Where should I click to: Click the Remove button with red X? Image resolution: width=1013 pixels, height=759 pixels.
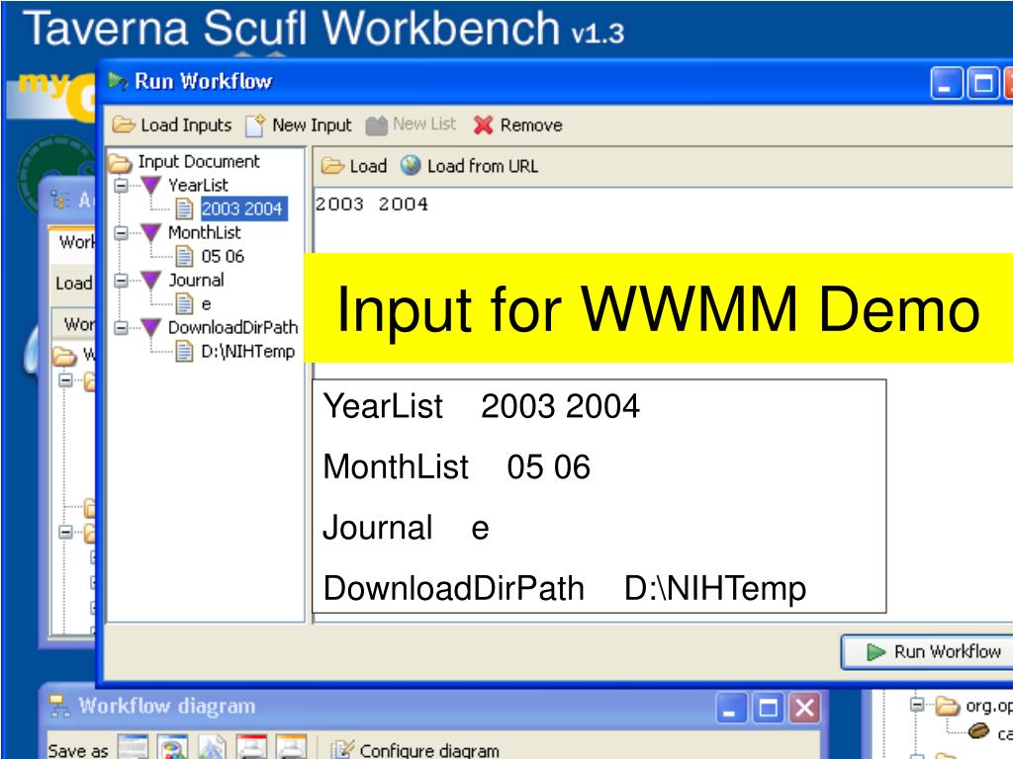click(x=517, y=125)
